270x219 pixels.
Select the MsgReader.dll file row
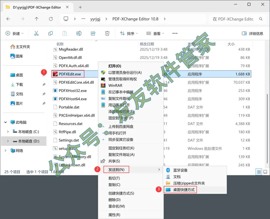click(x=151, y=49)
